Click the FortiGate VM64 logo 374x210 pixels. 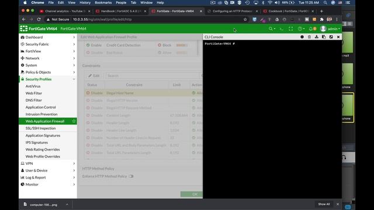(x=39, y=29)
